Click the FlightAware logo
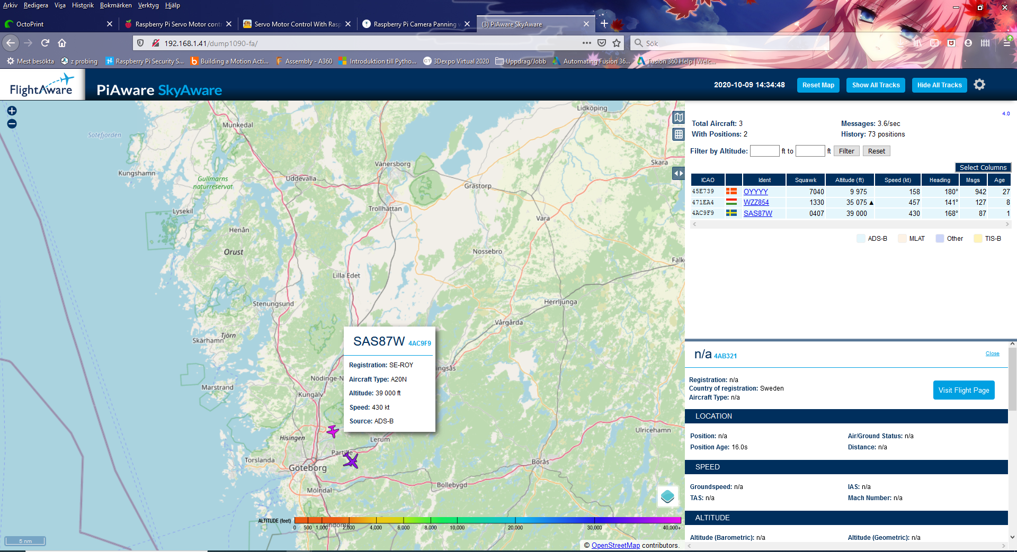This screenshot has height=552, width=1017. click(x=42, y=85)
